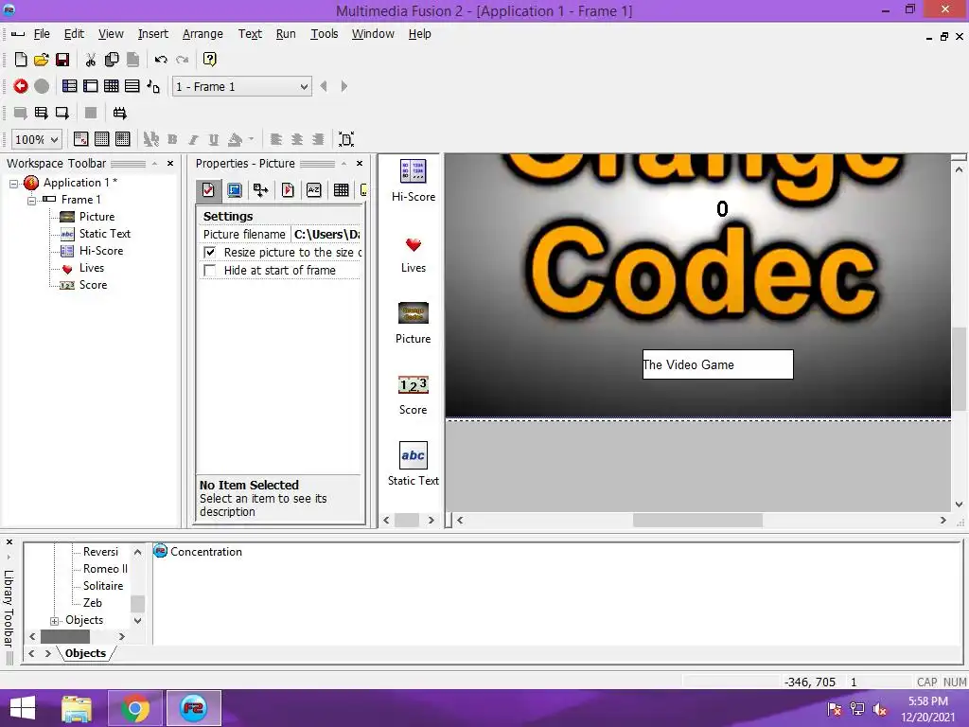Screen dimensions: 969x727
Task: Click the Cut scissors icon
Action: pos(90,60)
